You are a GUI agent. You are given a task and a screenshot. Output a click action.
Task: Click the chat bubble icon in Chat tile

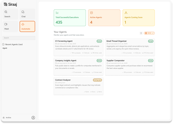[23, 12]
